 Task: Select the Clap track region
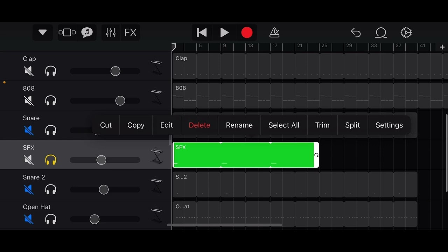pyautogui.click(x=310, y=66)
